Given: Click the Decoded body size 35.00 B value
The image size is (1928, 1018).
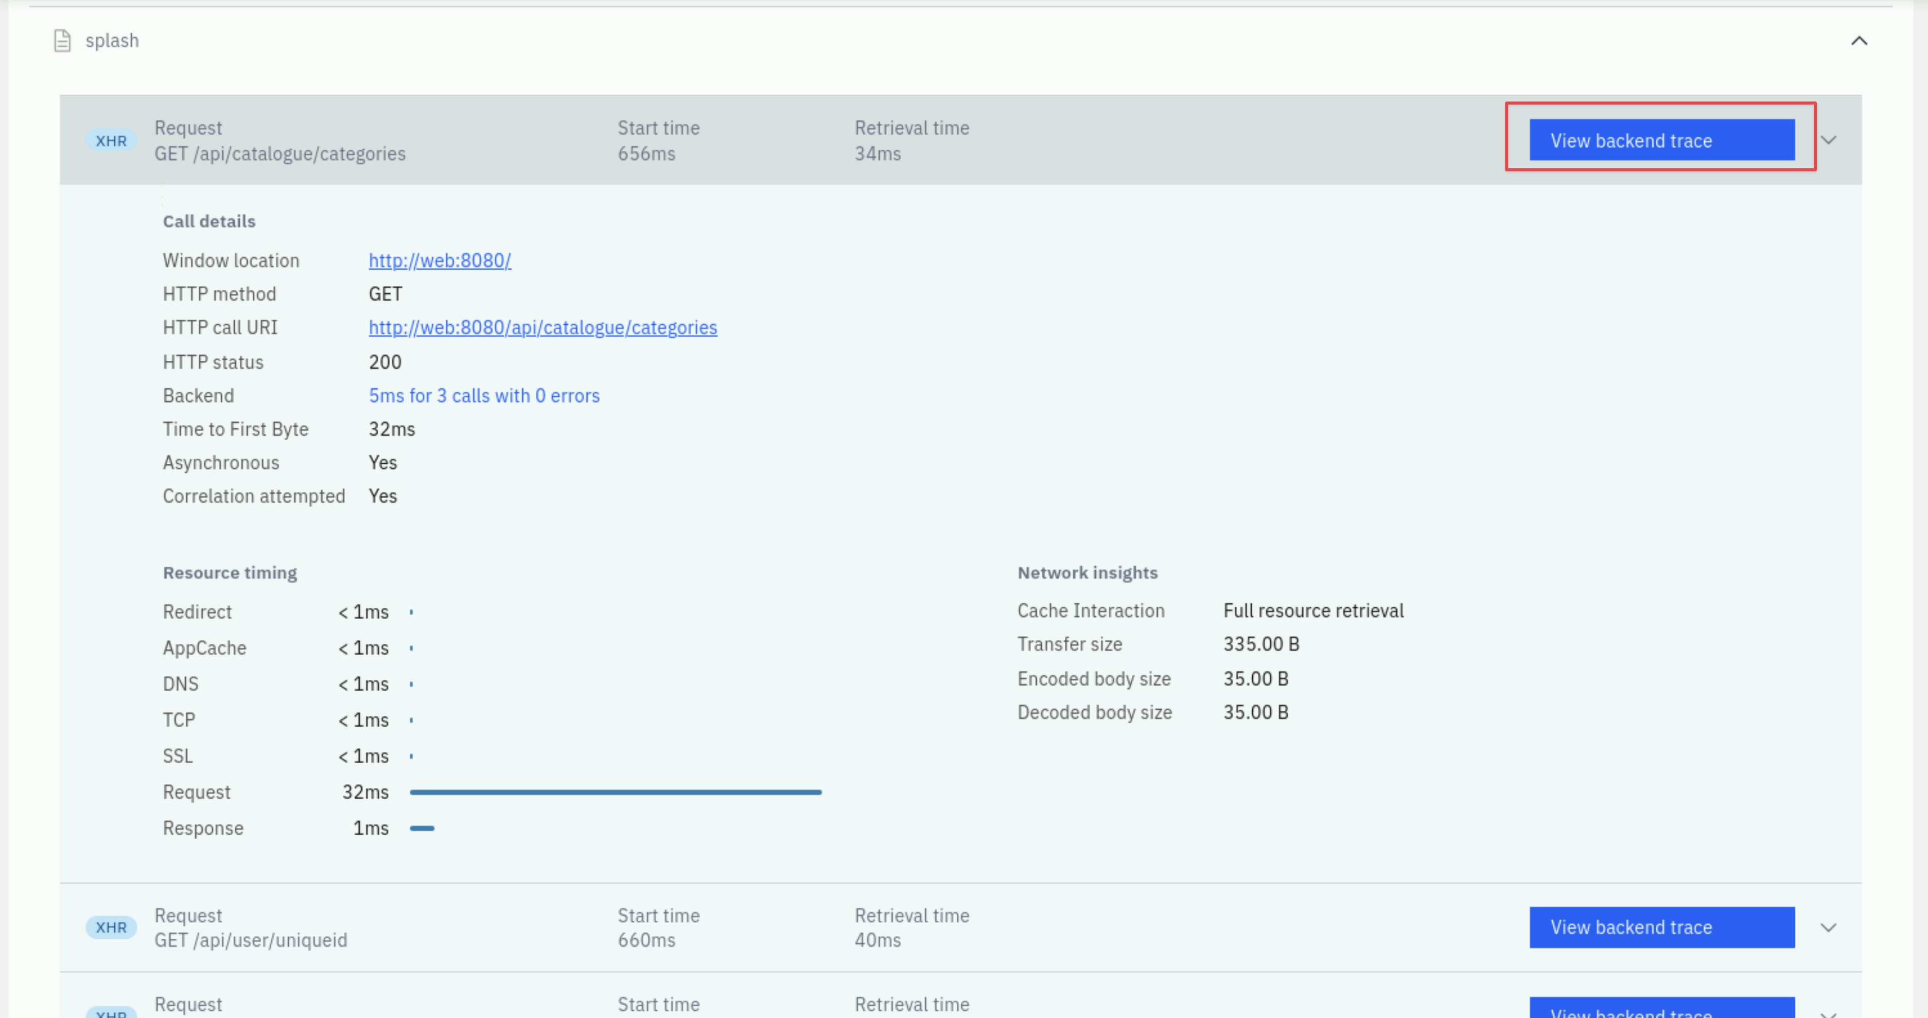Looking at the screenshot, I should (x=1256, y=713).
